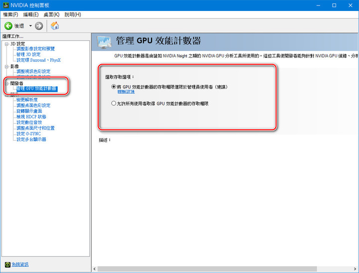Open the 桌面(K) menu
359x273 pixels.
click(x=51, y=14)
